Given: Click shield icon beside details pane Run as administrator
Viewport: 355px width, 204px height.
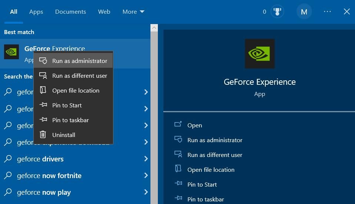Looking at the screenshot, I should 178,139.
